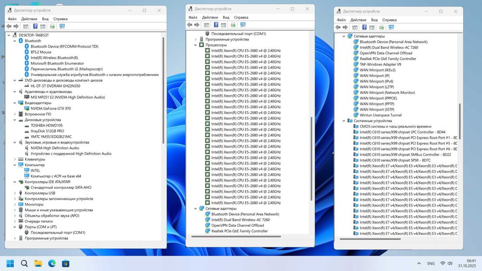Viewport: 482px width, 271px height.
Task: Click Back arrow in middle Device Manager toolbar
Action: [x=189, y=25]
